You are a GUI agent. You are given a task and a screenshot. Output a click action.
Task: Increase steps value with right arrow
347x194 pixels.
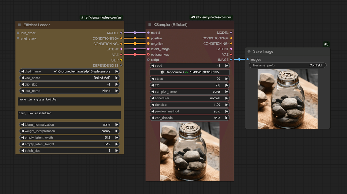point(227,79)
